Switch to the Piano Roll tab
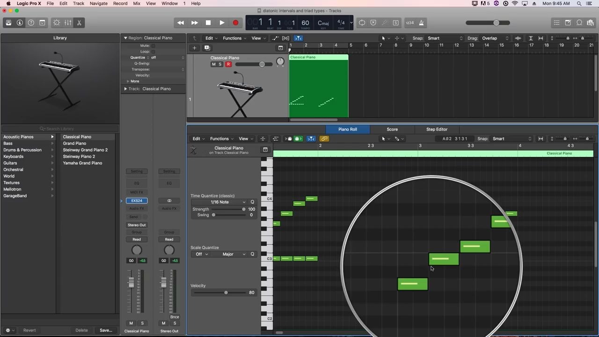The image size is (599, 337). click(348, 129)
